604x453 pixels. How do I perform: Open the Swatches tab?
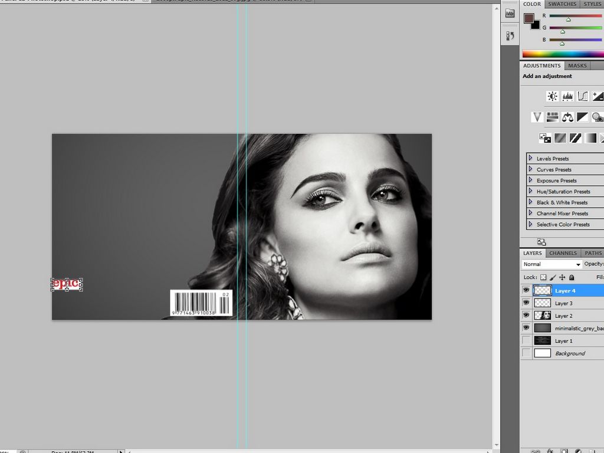pos(562,4)
